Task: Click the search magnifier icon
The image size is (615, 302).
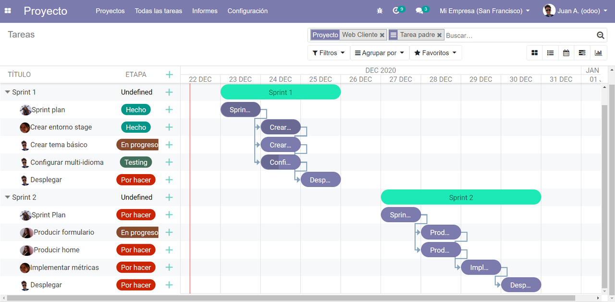Action: click(600, 35)
